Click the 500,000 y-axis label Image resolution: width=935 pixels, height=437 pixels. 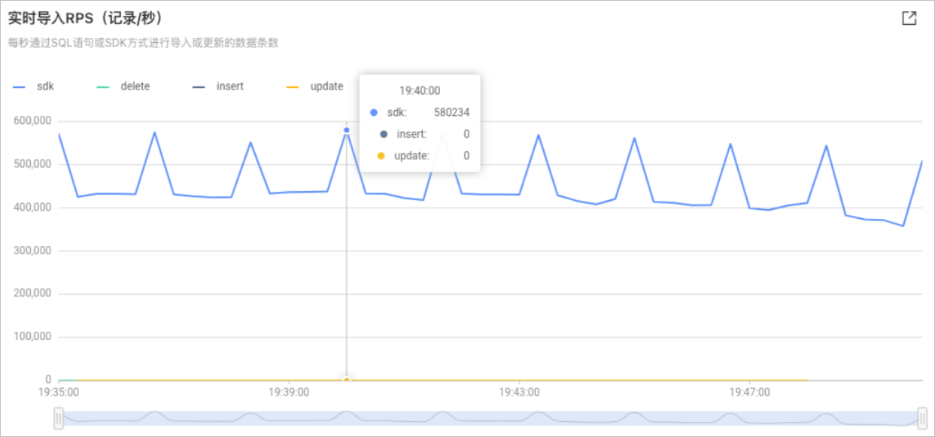pos(32,164)
